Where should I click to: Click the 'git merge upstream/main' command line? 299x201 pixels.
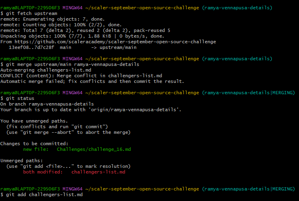(x=70, y=64)
